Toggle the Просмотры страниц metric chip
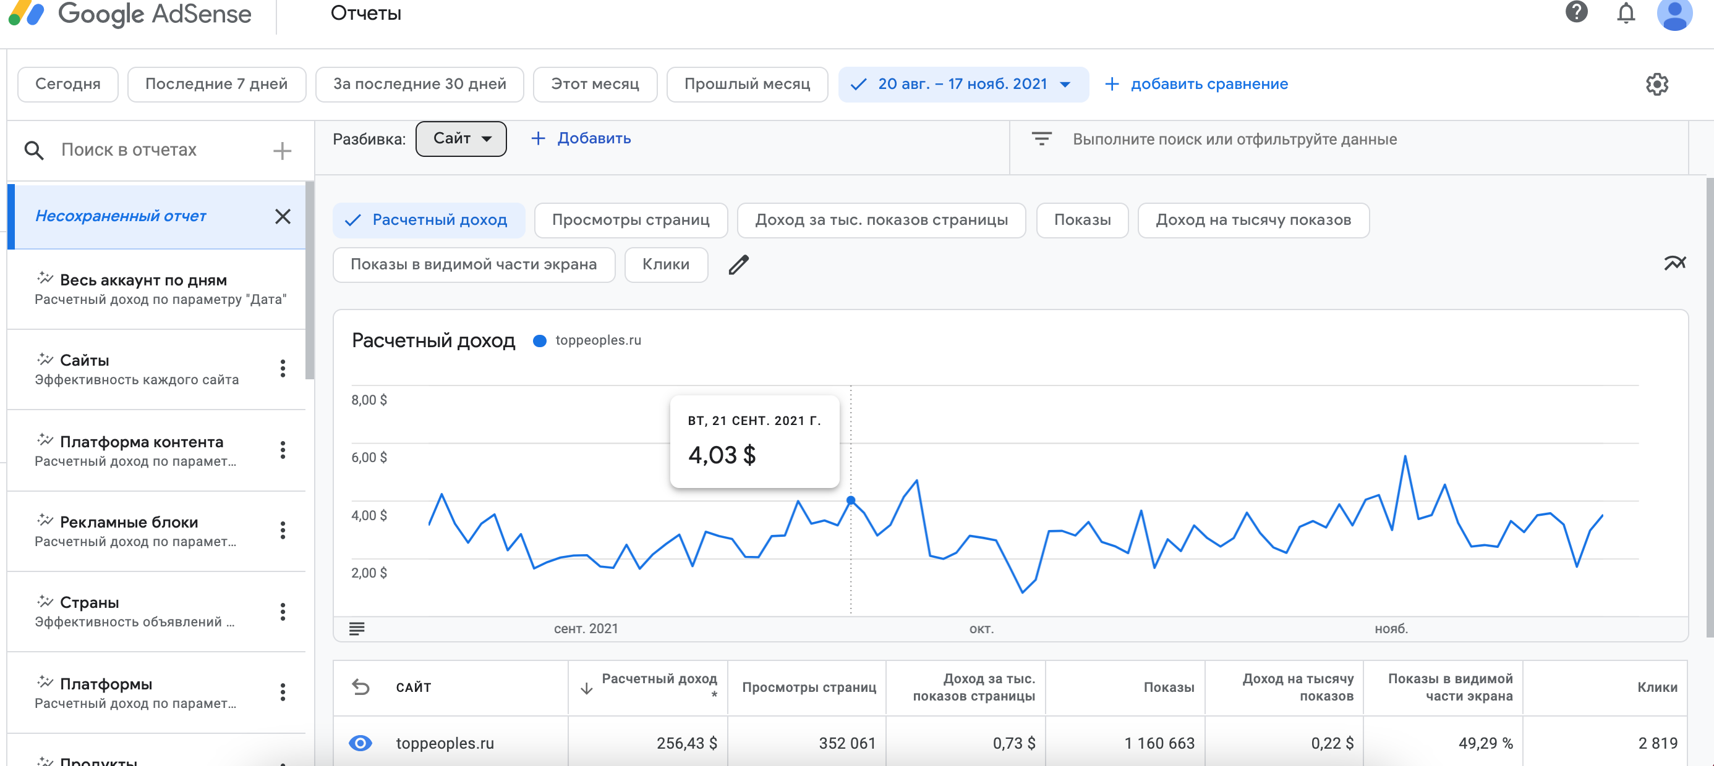The width and height of the screenshot is (1714, 766). tap(630, 220)
